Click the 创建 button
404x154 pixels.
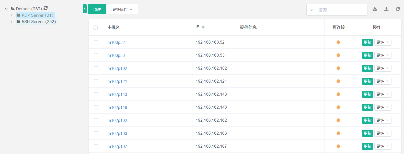point(97,9)
